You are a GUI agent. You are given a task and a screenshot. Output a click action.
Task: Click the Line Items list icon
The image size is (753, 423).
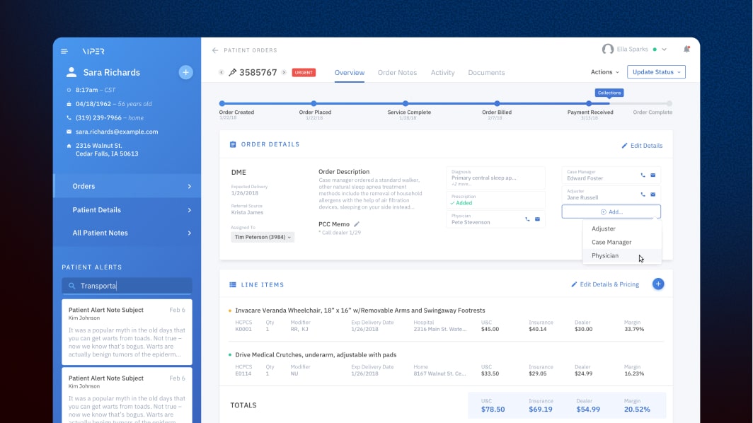coord(233,285)
